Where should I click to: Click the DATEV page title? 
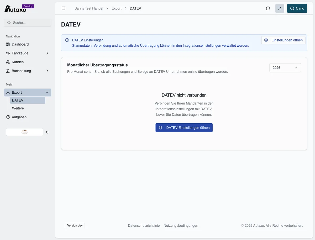[71, 25]
